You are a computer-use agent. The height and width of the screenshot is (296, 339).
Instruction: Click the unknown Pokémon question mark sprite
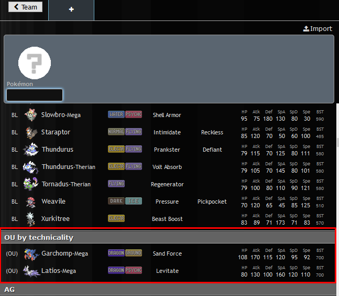(35, 63)
